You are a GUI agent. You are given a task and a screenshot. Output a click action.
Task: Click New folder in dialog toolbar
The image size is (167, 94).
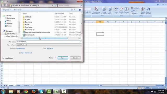pyautogui.click(x=18, y=10)
